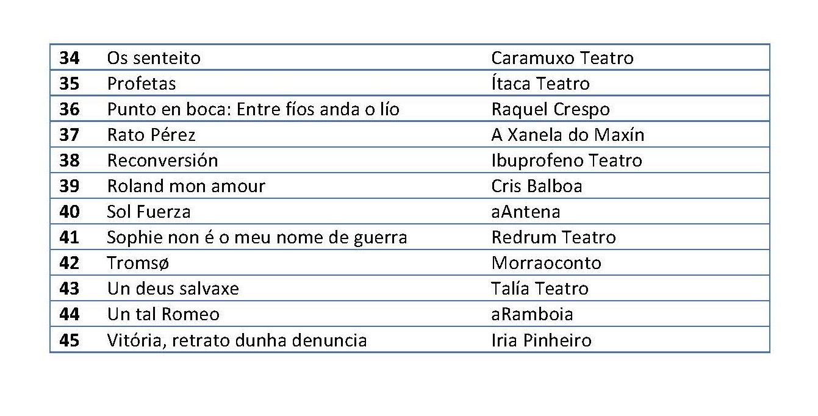
Task: Select the 'Reconversión' entry
Action: click(x=162, y=160)
